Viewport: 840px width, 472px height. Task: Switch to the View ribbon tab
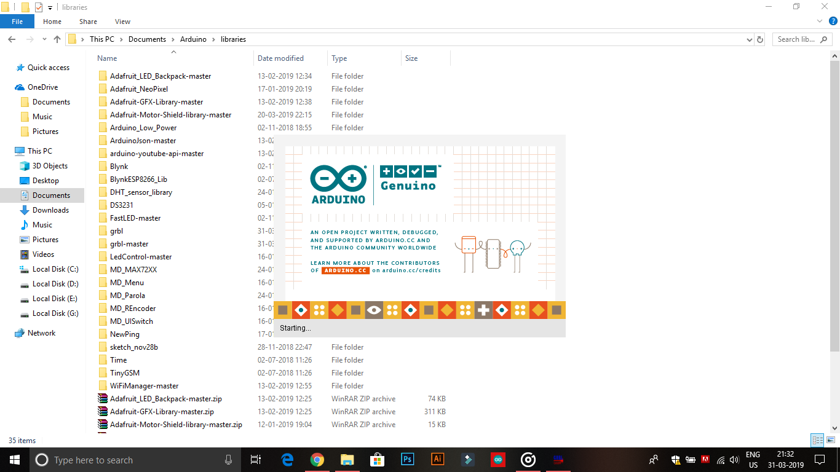tap(122, 21)
